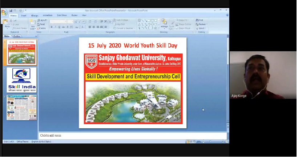Screen dimensions: 298x157
Task: Reset the slide layout
Action: [41, 24]
